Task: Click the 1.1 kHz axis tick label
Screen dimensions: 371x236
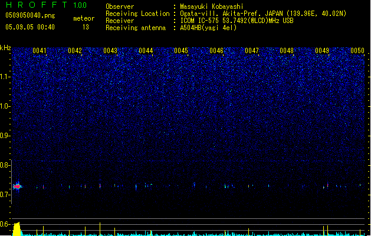Action: 5,77
